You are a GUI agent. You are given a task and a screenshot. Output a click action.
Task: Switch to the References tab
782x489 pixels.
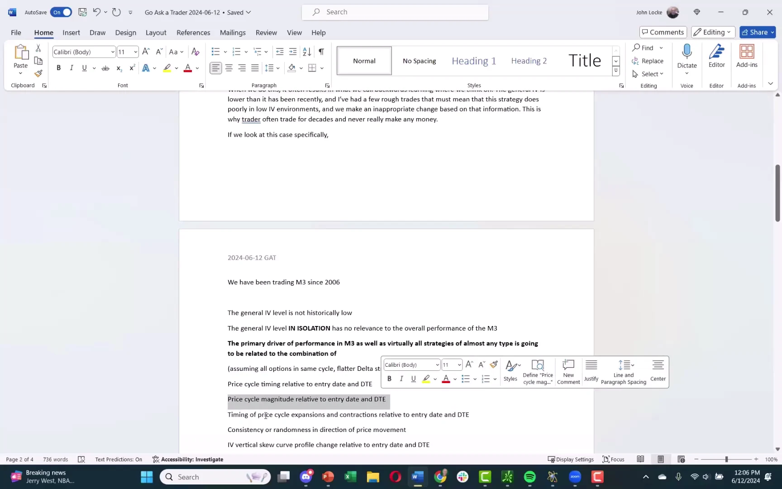click(193, 33)
